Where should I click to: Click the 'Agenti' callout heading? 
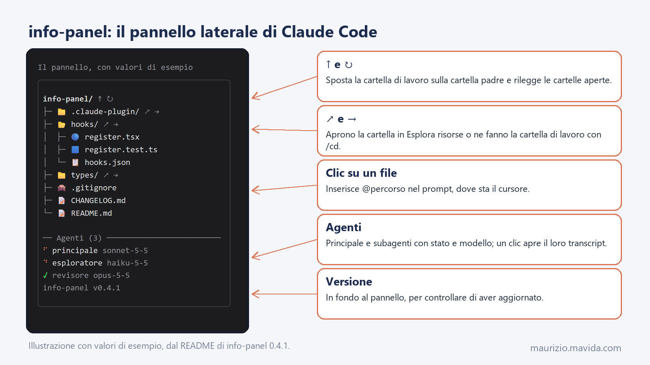point(344,227)
